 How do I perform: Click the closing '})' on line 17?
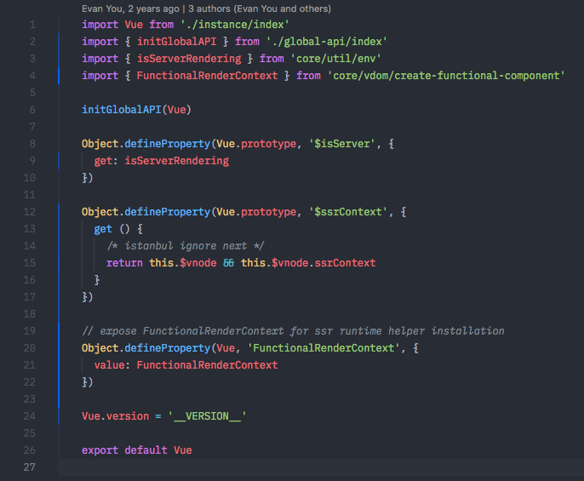coord(88,297)
